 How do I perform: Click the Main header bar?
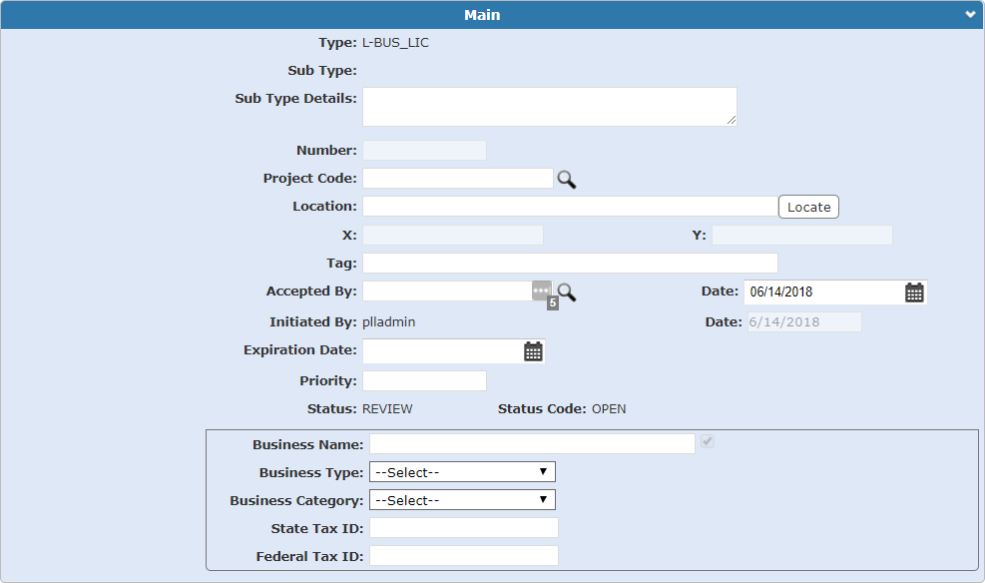click(482, 14)
